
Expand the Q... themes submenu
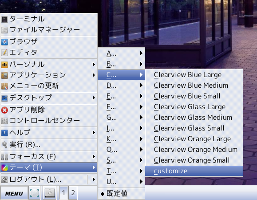121,150
